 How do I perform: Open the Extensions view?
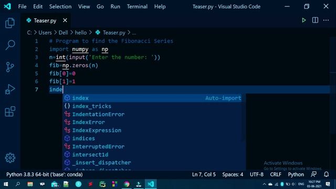(10, 111)
